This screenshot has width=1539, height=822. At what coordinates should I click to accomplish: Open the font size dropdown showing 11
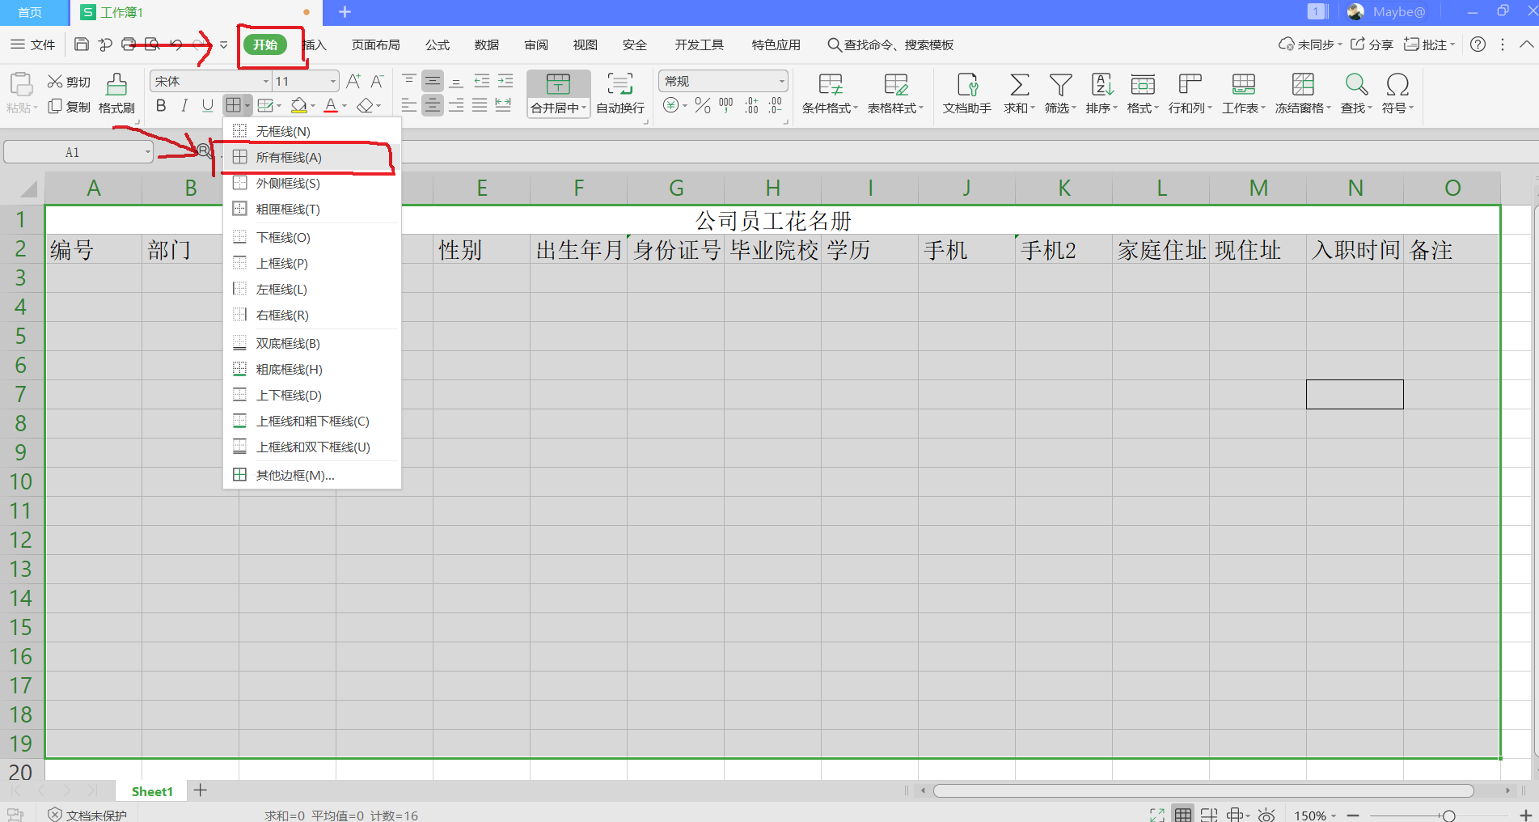point(332,82)
